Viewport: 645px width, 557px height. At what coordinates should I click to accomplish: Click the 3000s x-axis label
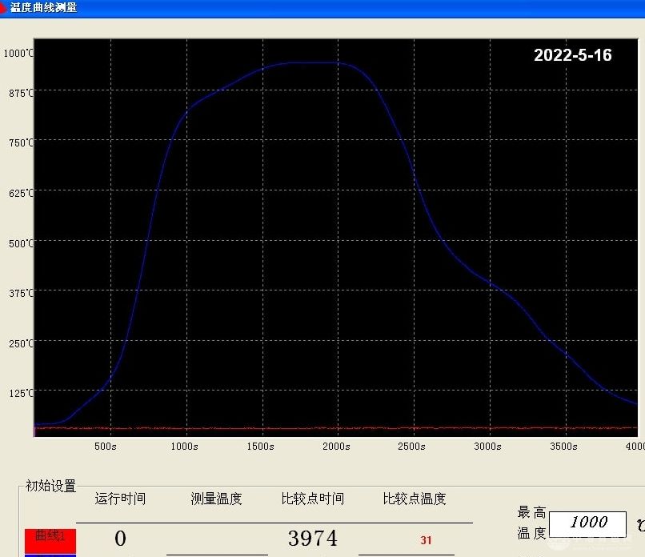(x=488, y=447)
